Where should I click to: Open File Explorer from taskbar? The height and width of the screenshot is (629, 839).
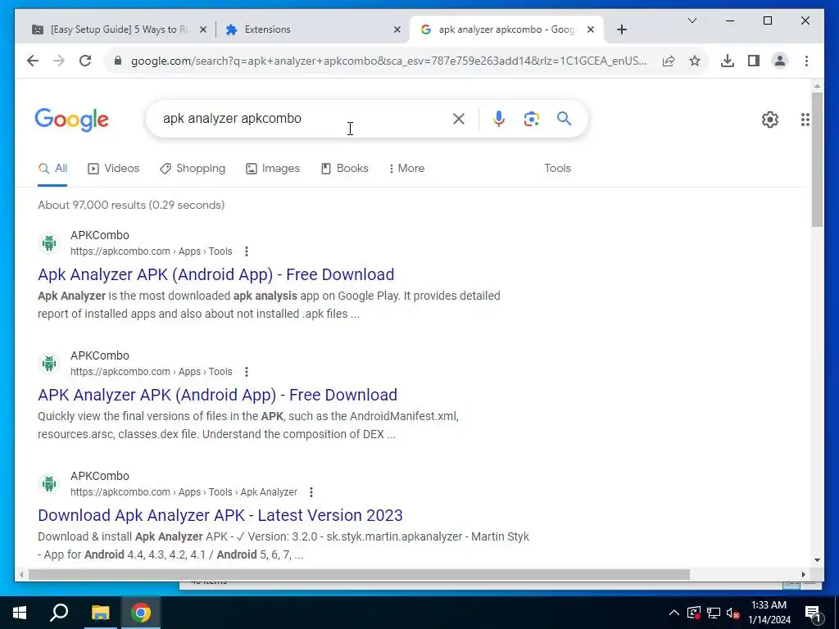point(100,613)
